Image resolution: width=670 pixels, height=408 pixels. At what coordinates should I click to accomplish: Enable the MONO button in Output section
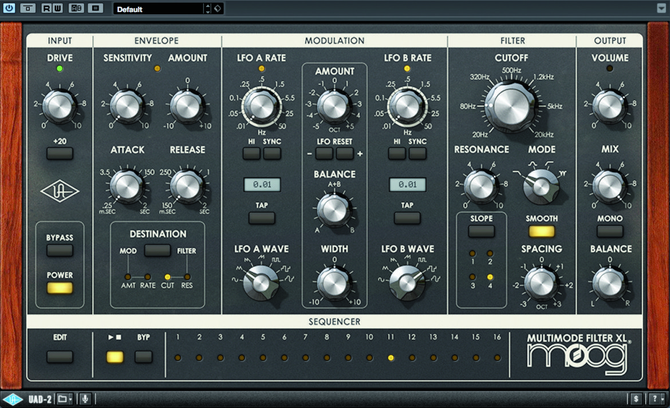tap(610, 232)
